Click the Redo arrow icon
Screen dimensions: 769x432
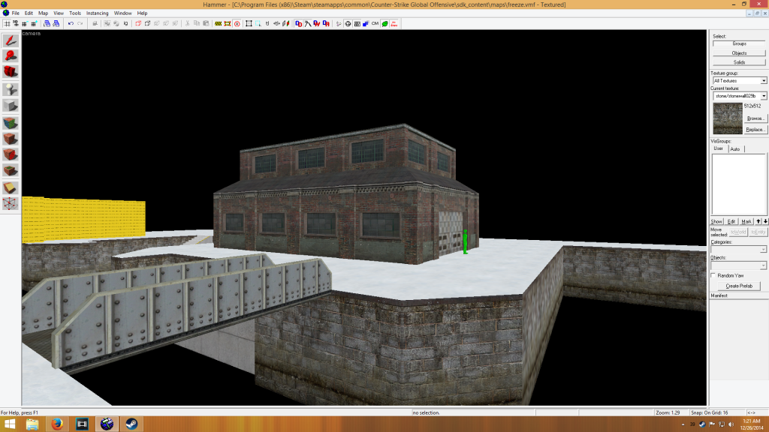(x=80, y=23)
